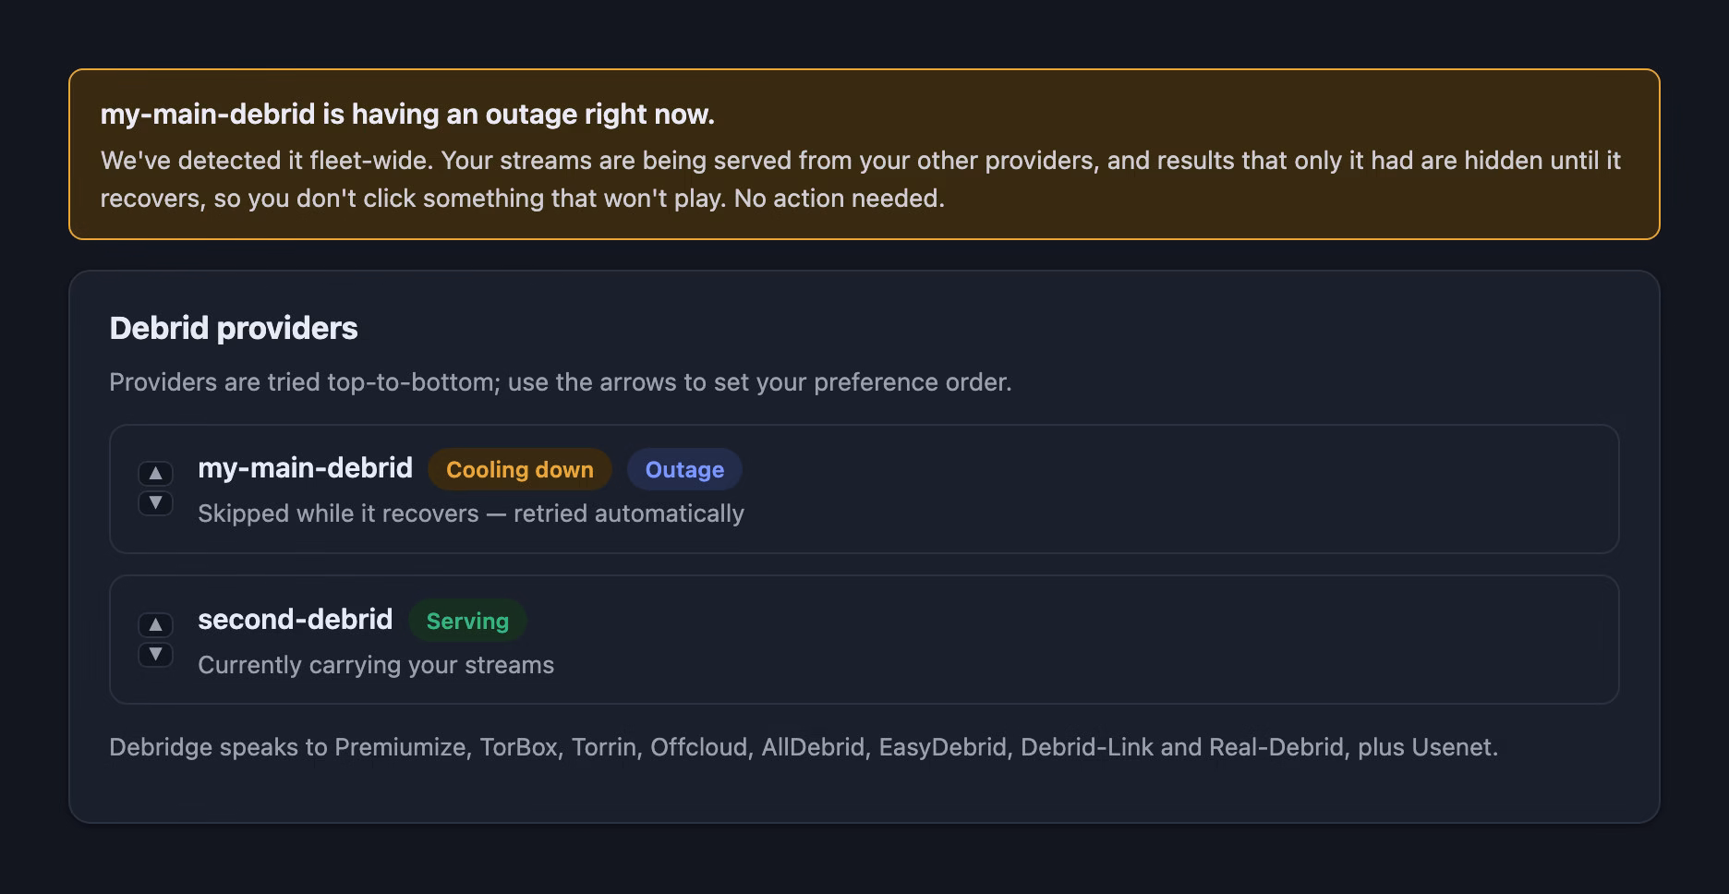This screenshot has height=894, width=1729.
Task: Click the 'We've detected it fleet-wide' alert body
Action: pos(861,179)
